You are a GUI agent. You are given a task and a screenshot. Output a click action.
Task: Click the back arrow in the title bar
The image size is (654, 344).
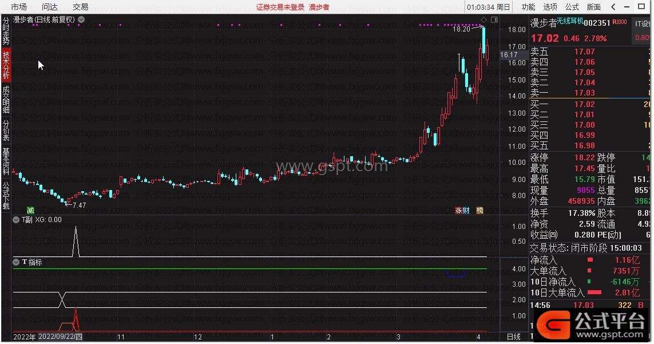(x=613, y=7)
